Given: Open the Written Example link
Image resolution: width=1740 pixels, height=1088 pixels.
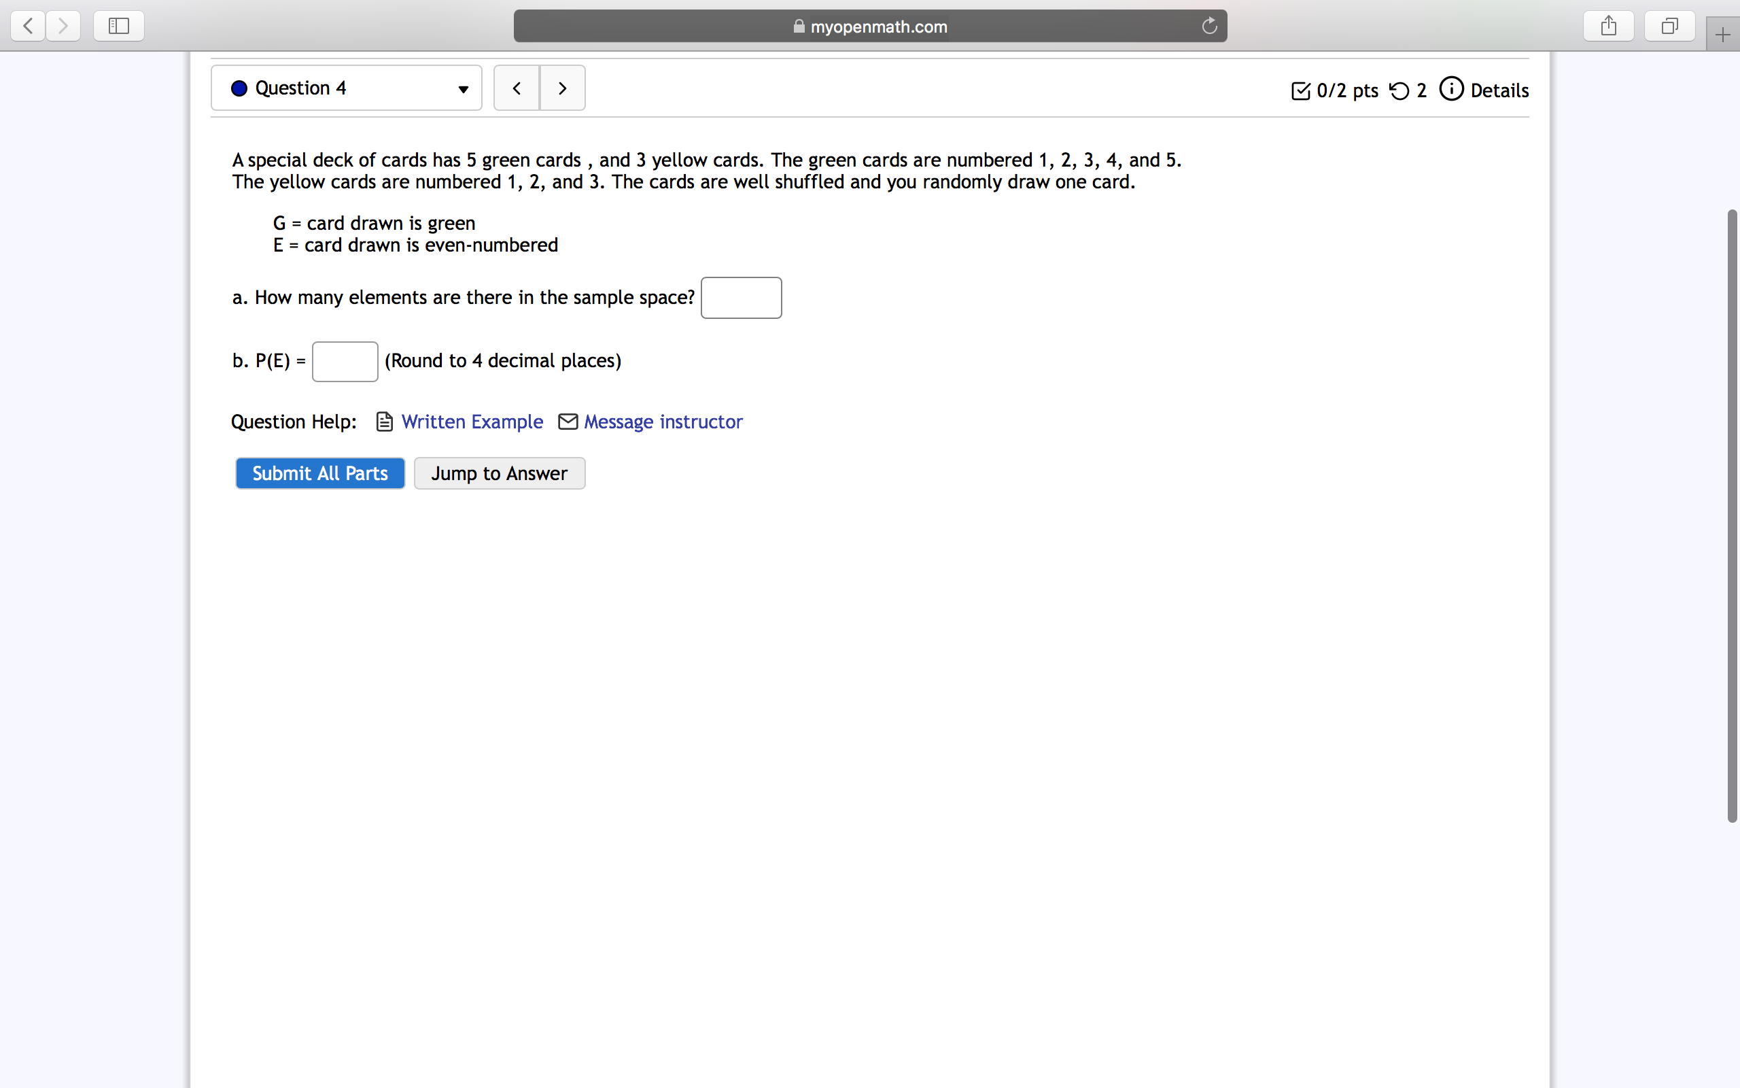Looking at the screenshot, I should [472, 422].
